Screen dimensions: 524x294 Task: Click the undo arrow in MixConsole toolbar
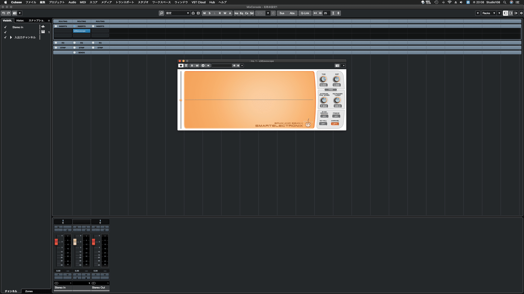(x=4, y=13)
